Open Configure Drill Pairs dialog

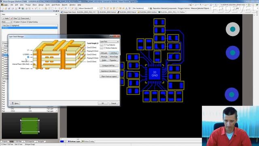[x=109, y=66]
